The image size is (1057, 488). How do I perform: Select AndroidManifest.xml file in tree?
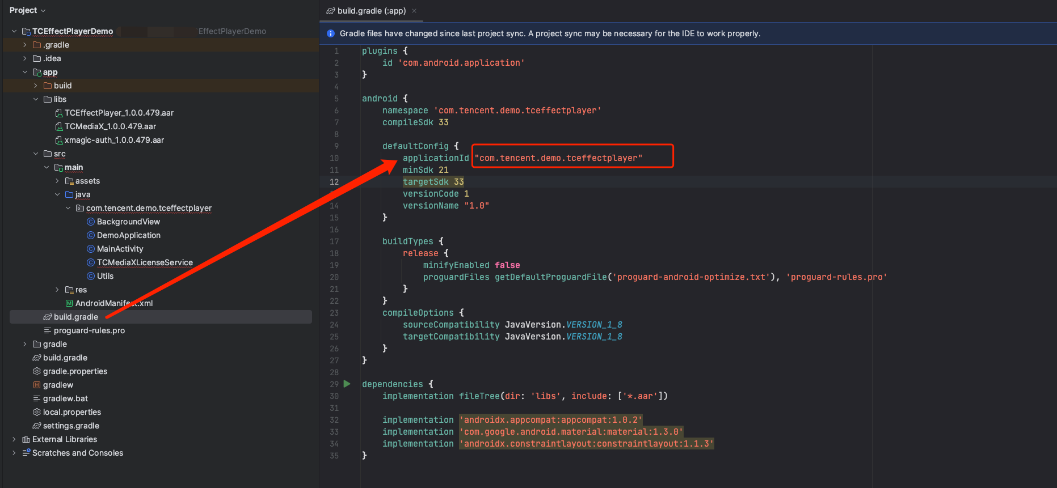(x=114, y=303)
